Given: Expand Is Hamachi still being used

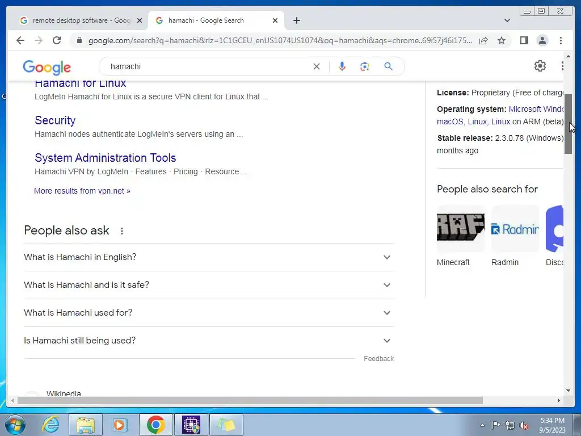Looking at the screenshot, I should point(209,341).
